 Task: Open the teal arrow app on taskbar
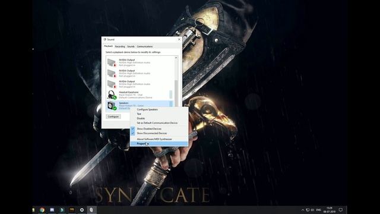[62, 210]
